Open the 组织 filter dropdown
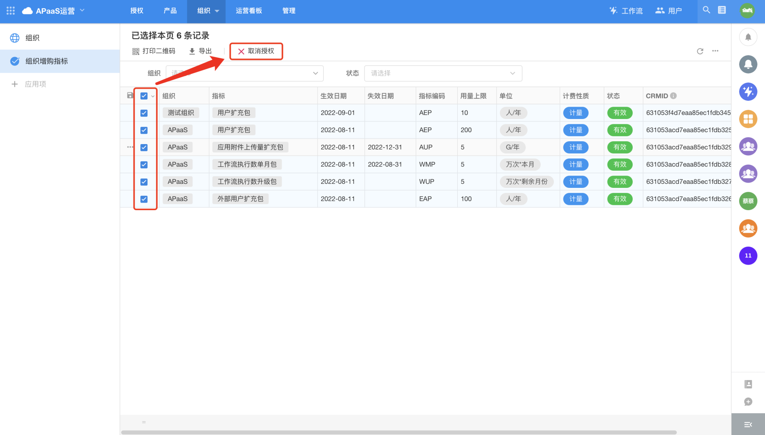This screenshot has width=765, height=435. [x=244, y=73]
